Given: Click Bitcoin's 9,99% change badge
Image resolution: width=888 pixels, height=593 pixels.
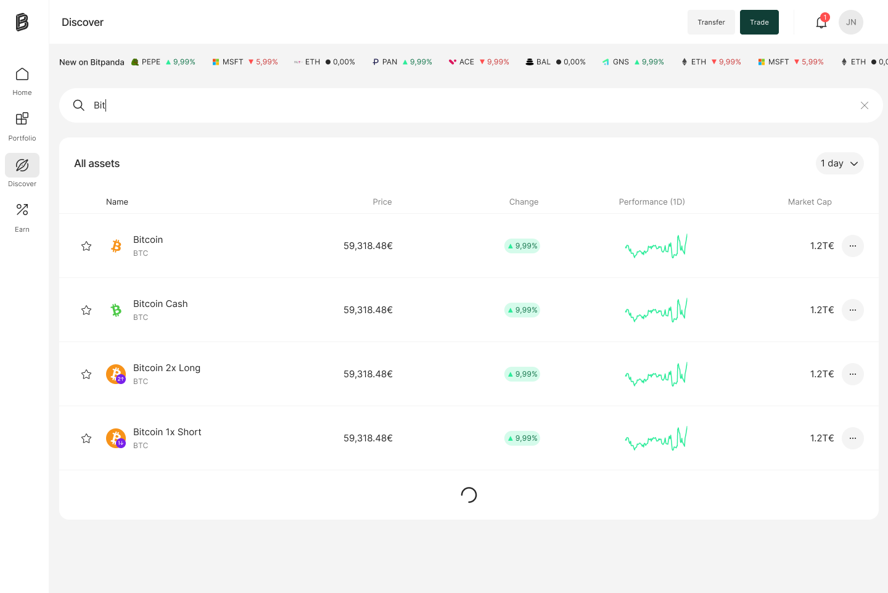Looking at the screenshot, I should pos(522,246).
